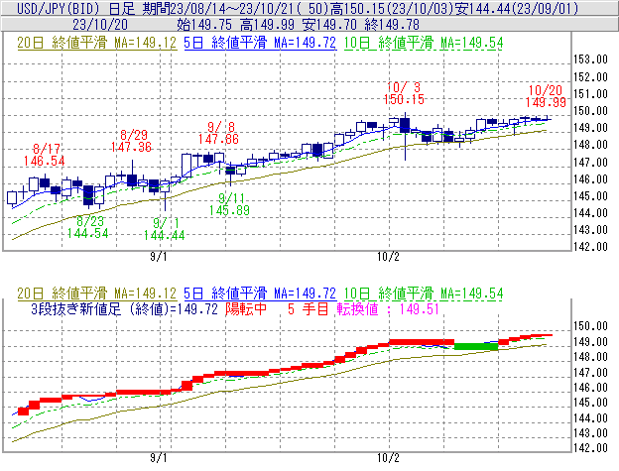The image size is (619, 471).
Task: Click the 9/11 145.89 low annotation
Action: 229,204
